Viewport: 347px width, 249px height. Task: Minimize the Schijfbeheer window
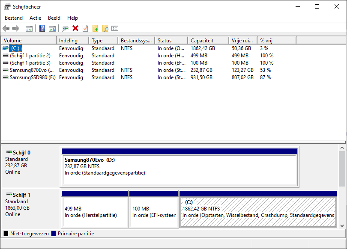298,6
